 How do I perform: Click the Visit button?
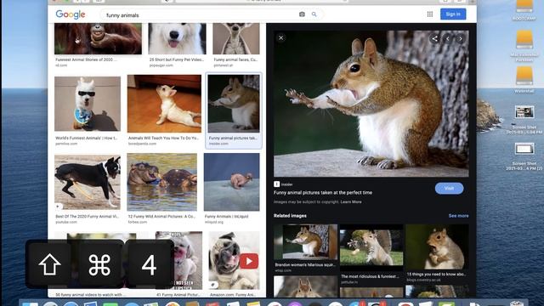coord(450,188)
